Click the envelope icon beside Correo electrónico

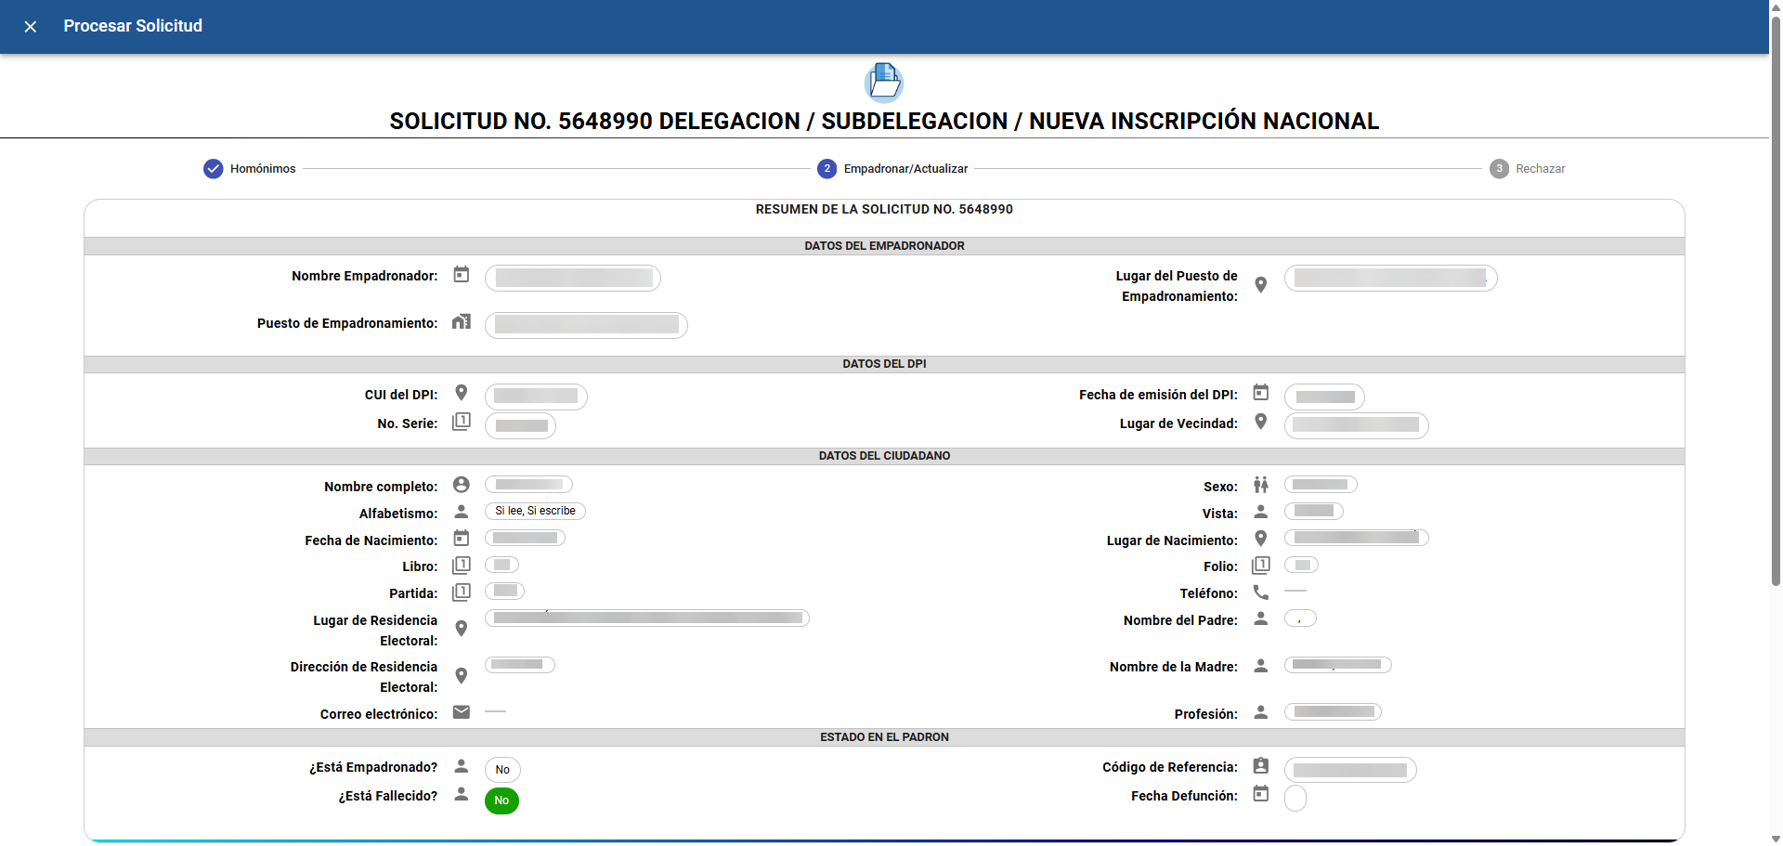click(x=461, y=712)
